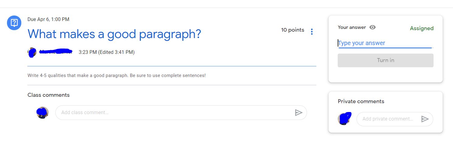Open the three-dot more options menu

click(x=312, y=32)
